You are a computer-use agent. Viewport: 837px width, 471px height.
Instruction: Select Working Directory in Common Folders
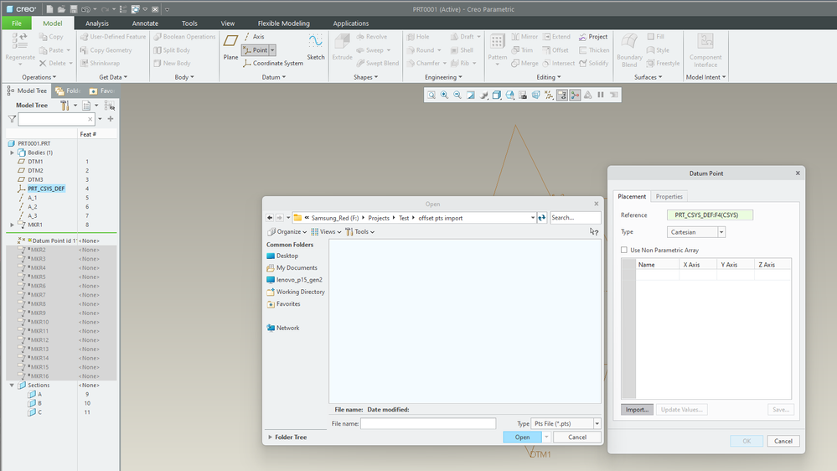click(300, 292)
